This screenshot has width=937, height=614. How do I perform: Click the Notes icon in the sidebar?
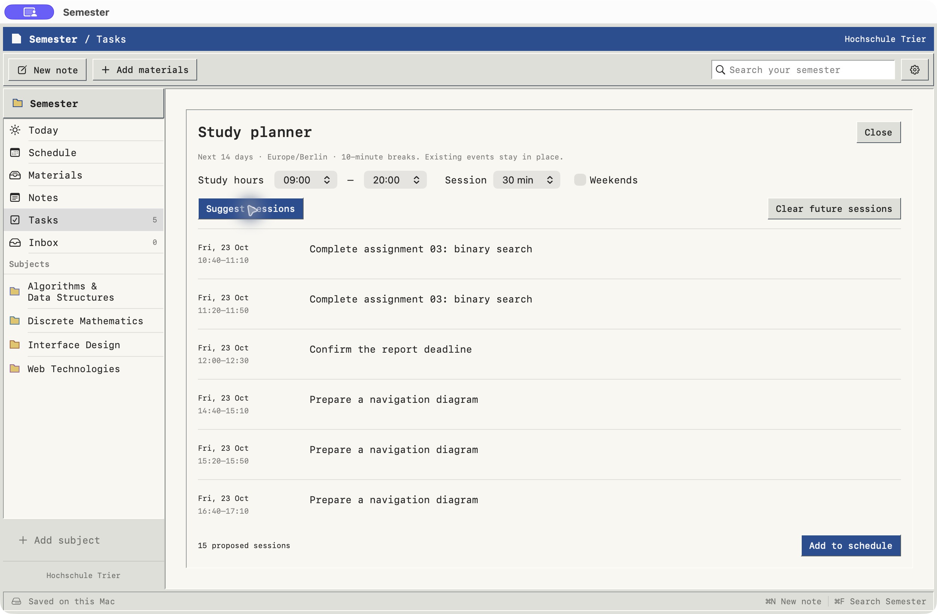15,197
